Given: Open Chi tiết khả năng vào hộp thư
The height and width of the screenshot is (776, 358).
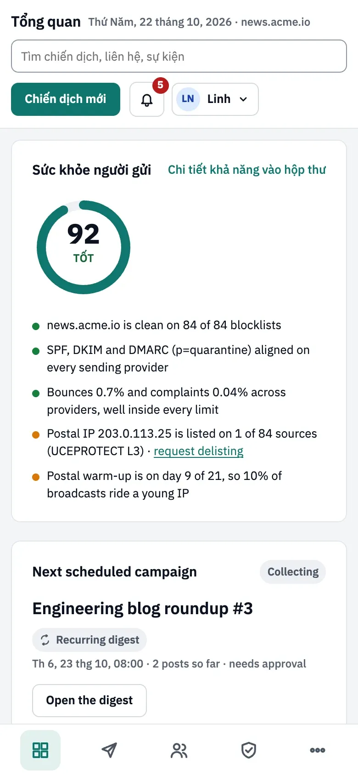Looking at the screenshot, I should pos(247,170).
